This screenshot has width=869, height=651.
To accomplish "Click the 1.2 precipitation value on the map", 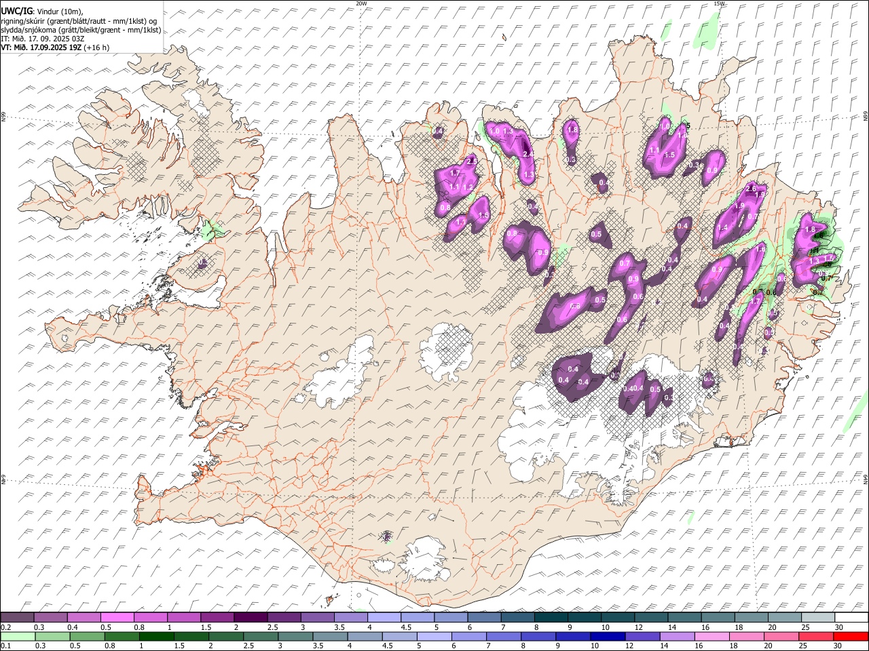I will coord(468,187).
